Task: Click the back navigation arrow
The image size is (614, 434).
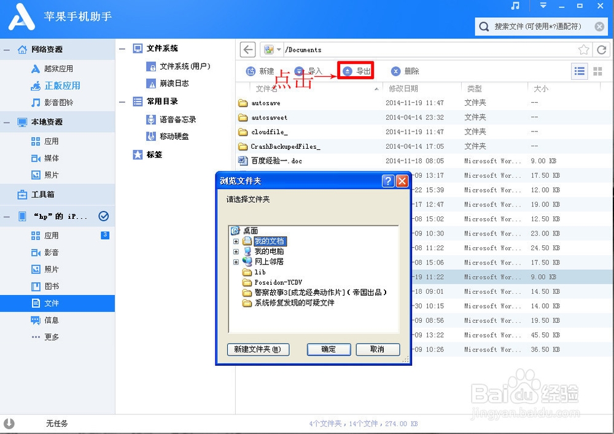Action: (x=247, y=49)
